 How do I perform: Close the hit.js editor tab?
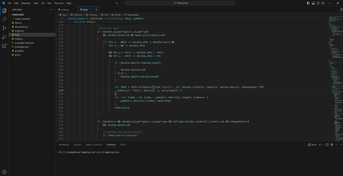click(x=96, y=9)
